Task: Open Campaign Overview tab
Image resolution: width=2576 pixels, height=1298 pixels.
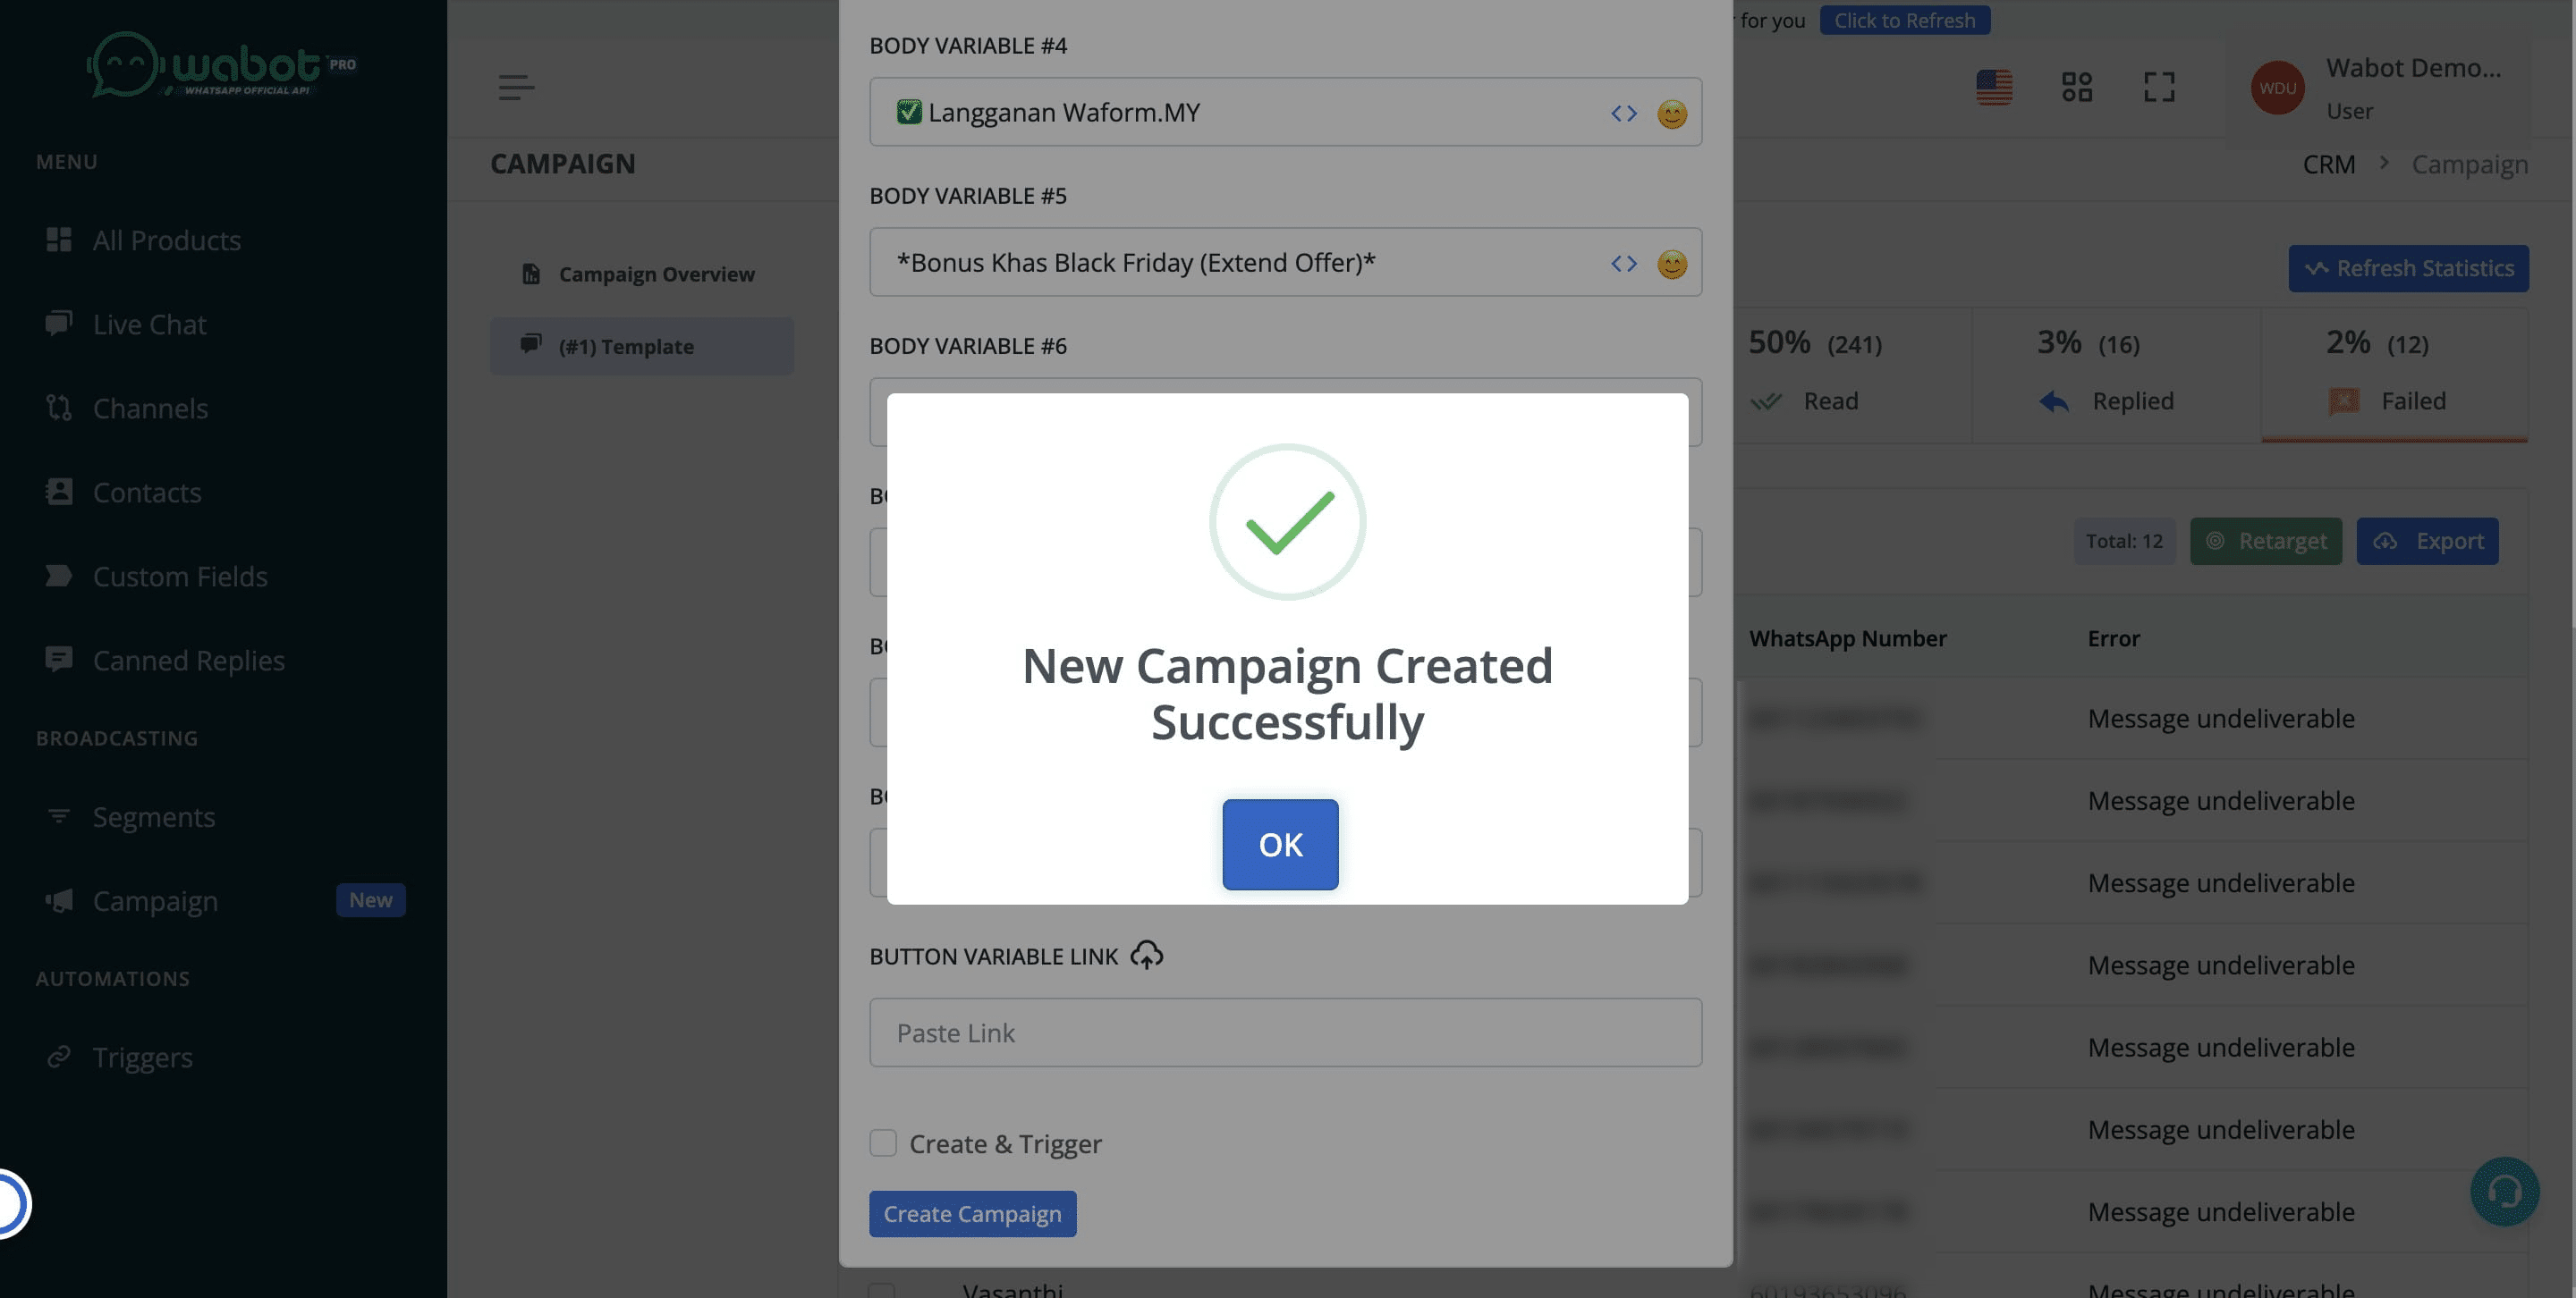Action: (x=655, y=274)
